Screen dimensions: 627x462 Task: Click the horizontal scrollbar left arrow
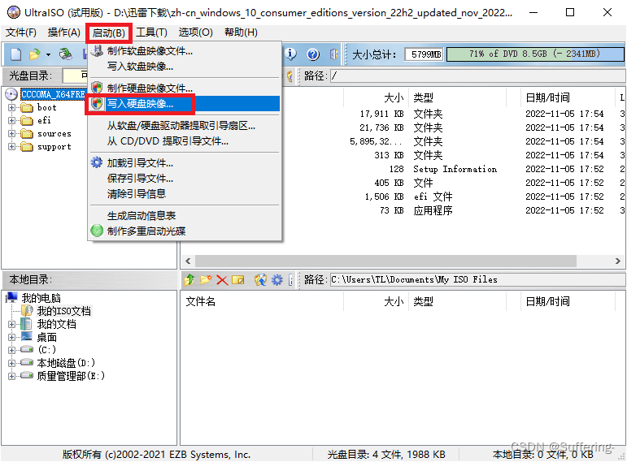click(x=188, y=261)
